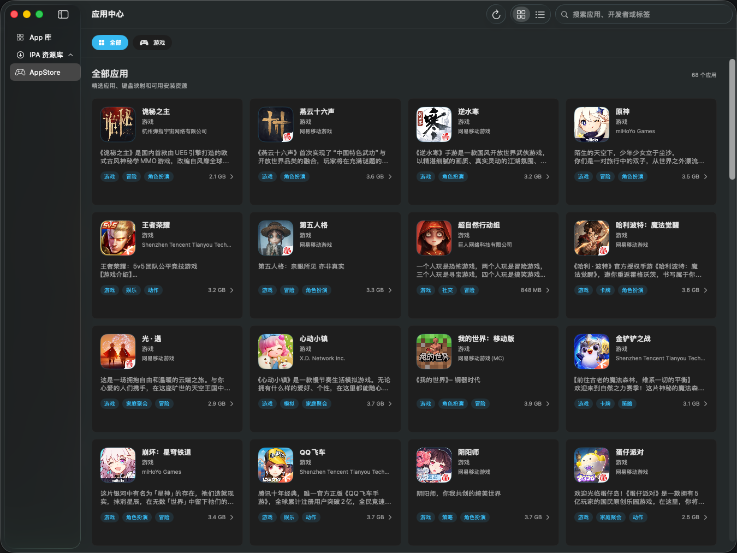737x553 pixels.
Task: Click 社交 tag on 超自然行动组 card
Action: [x=448, y=290]
